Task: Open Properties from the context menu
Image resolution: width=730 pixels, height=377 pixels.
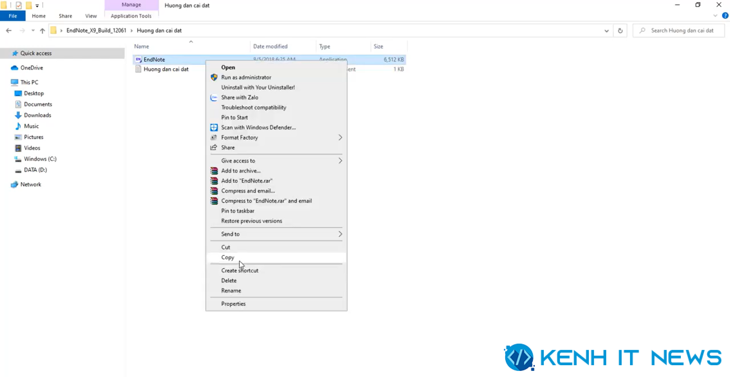Action: (x=233, y=304)
